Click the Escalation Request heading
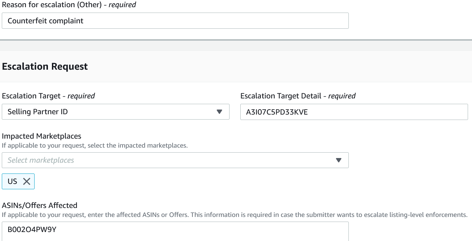Screen dimensions: 472x241 pos(45,66)
